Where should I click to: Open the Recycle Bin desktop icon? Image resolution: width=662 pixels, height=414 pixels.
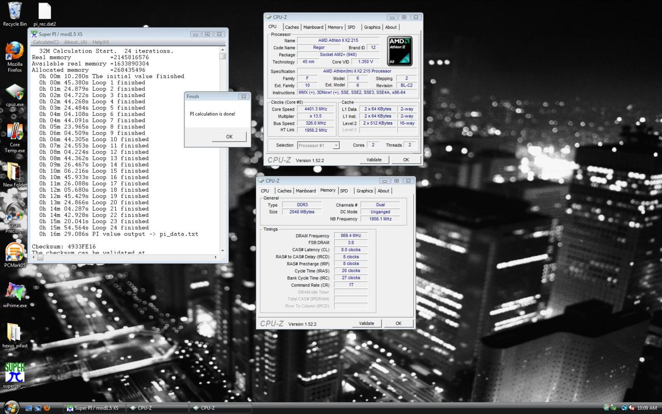click(x=14, y=14)
